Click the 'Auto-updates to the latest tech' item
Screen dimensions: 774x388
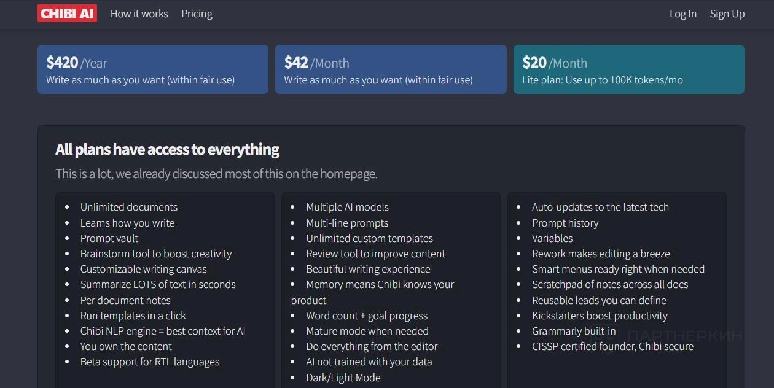pyautogui.click(x=600, y=207)
